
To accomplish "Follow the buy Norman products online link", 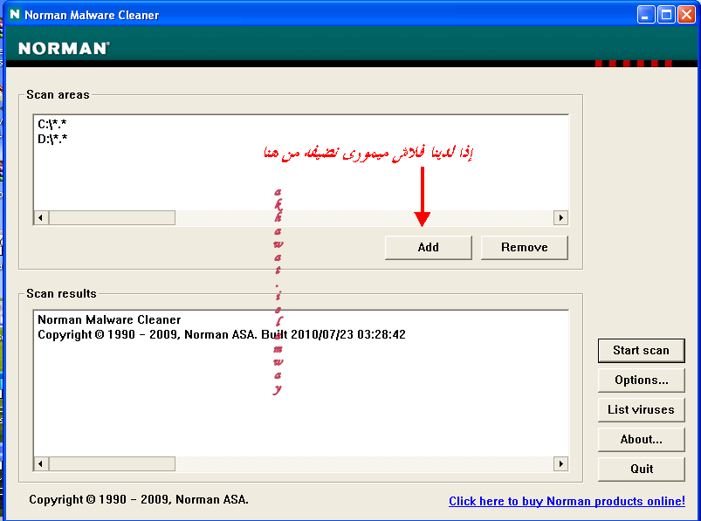I will click(x=567, y=501).
